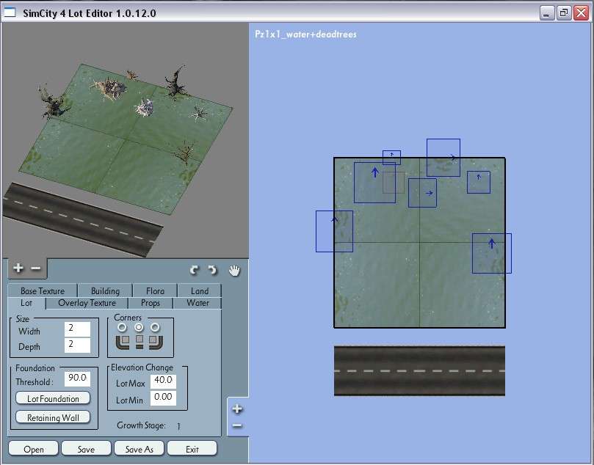Open the Building tab
The width and height of the screenshot is (594, 465).
click(105, 290)
